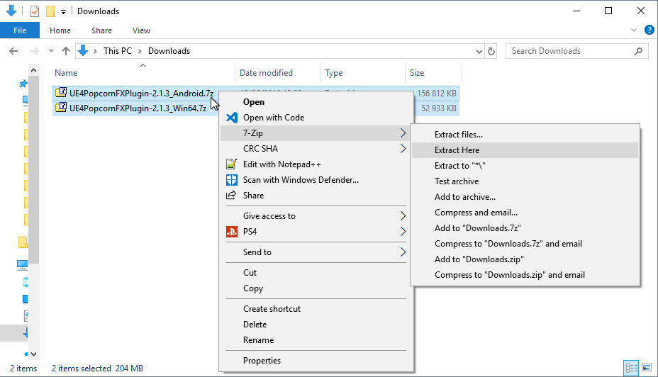Click the New folder quick access icon
658x377 pixels.
[x=50, y=11]
